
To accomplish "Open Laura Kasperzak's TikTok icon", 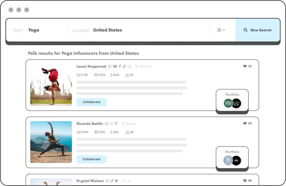I will pos(124,66).
